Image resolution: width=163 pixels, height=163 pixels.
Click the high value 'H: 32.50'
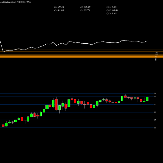pos(85,7)
